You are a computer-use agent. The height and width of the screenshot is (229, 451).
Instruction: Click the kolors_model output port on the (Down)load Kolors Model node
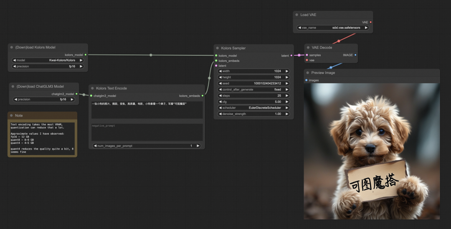86,55
